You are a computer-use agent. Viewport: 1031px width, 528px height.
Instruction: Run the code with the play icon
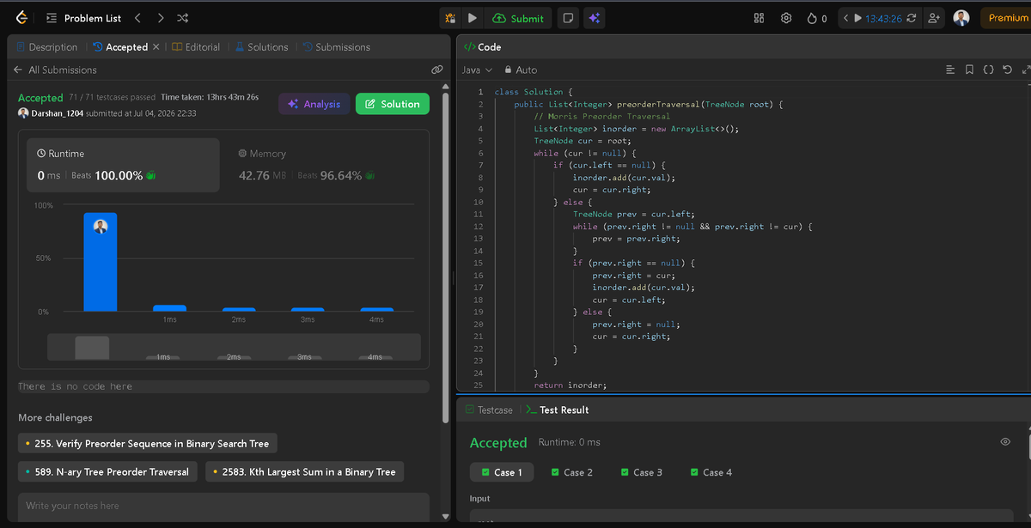(x=473, y=18)
